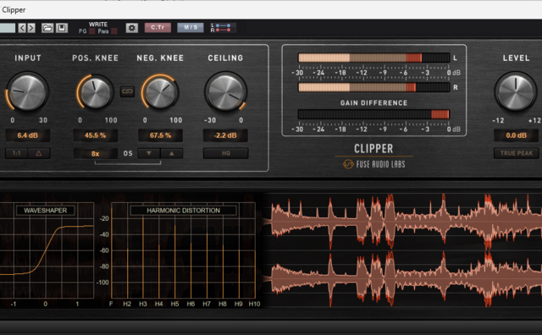
Task: Click the NEG. KNEE knob
Action: pyautogui.click(x=160, y=92)
